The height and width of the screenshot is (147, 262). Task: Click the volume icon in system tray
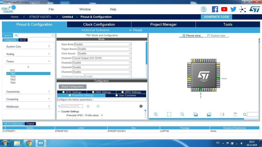point(242,143)
